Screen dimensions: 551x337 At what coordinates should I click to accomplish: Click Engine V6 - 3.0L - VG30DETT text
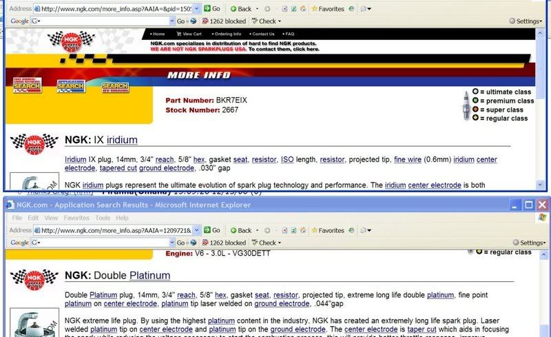[218, 254]
